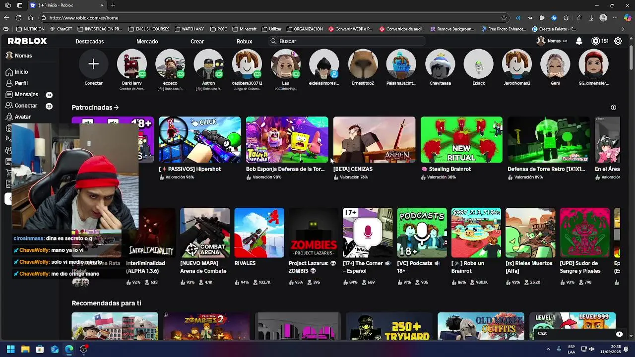635x357 pixels.
Task: Open friend capibara303712's avatar
Action: (x=247, y=64)
